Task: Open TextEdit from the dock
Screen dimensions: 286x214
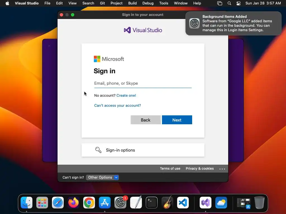Action: (136, 203)
